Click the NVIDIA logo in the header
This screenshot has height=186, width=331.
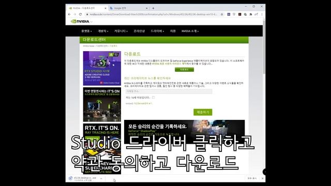tap(80, 21)
